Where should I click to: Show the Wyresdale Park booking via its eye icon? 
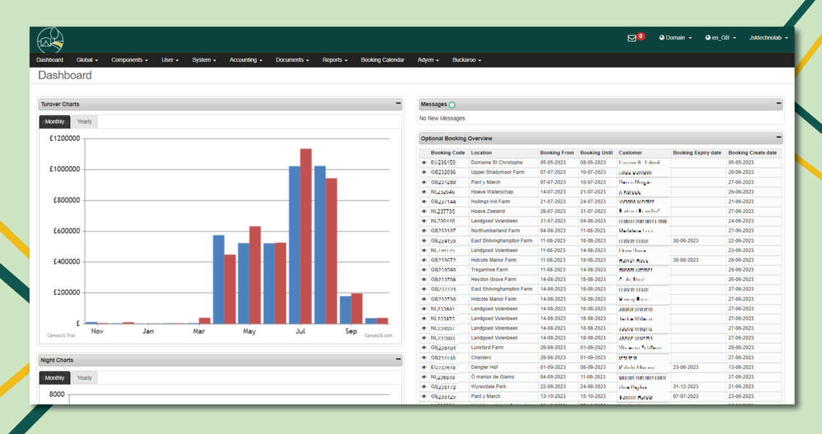424,387
